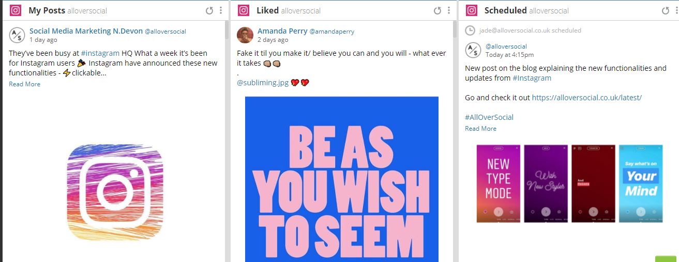The image size is (679, 262).
Task: Click Amanda Perry's profile avatar
Action: [245, 35]
